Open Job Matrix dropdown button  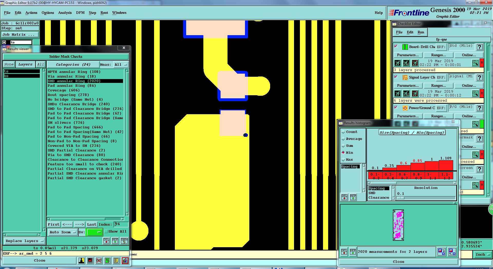(20, 35)
